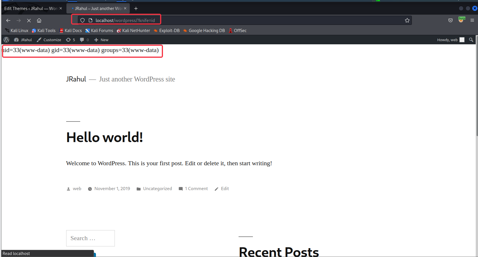Open the Pocket save icon

click(x=451, y=20)
